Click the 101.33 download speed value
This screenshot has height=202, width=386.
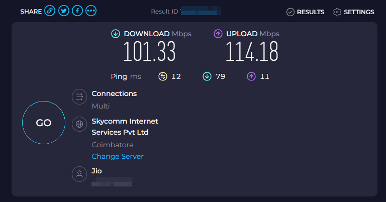tap(149, 51)
